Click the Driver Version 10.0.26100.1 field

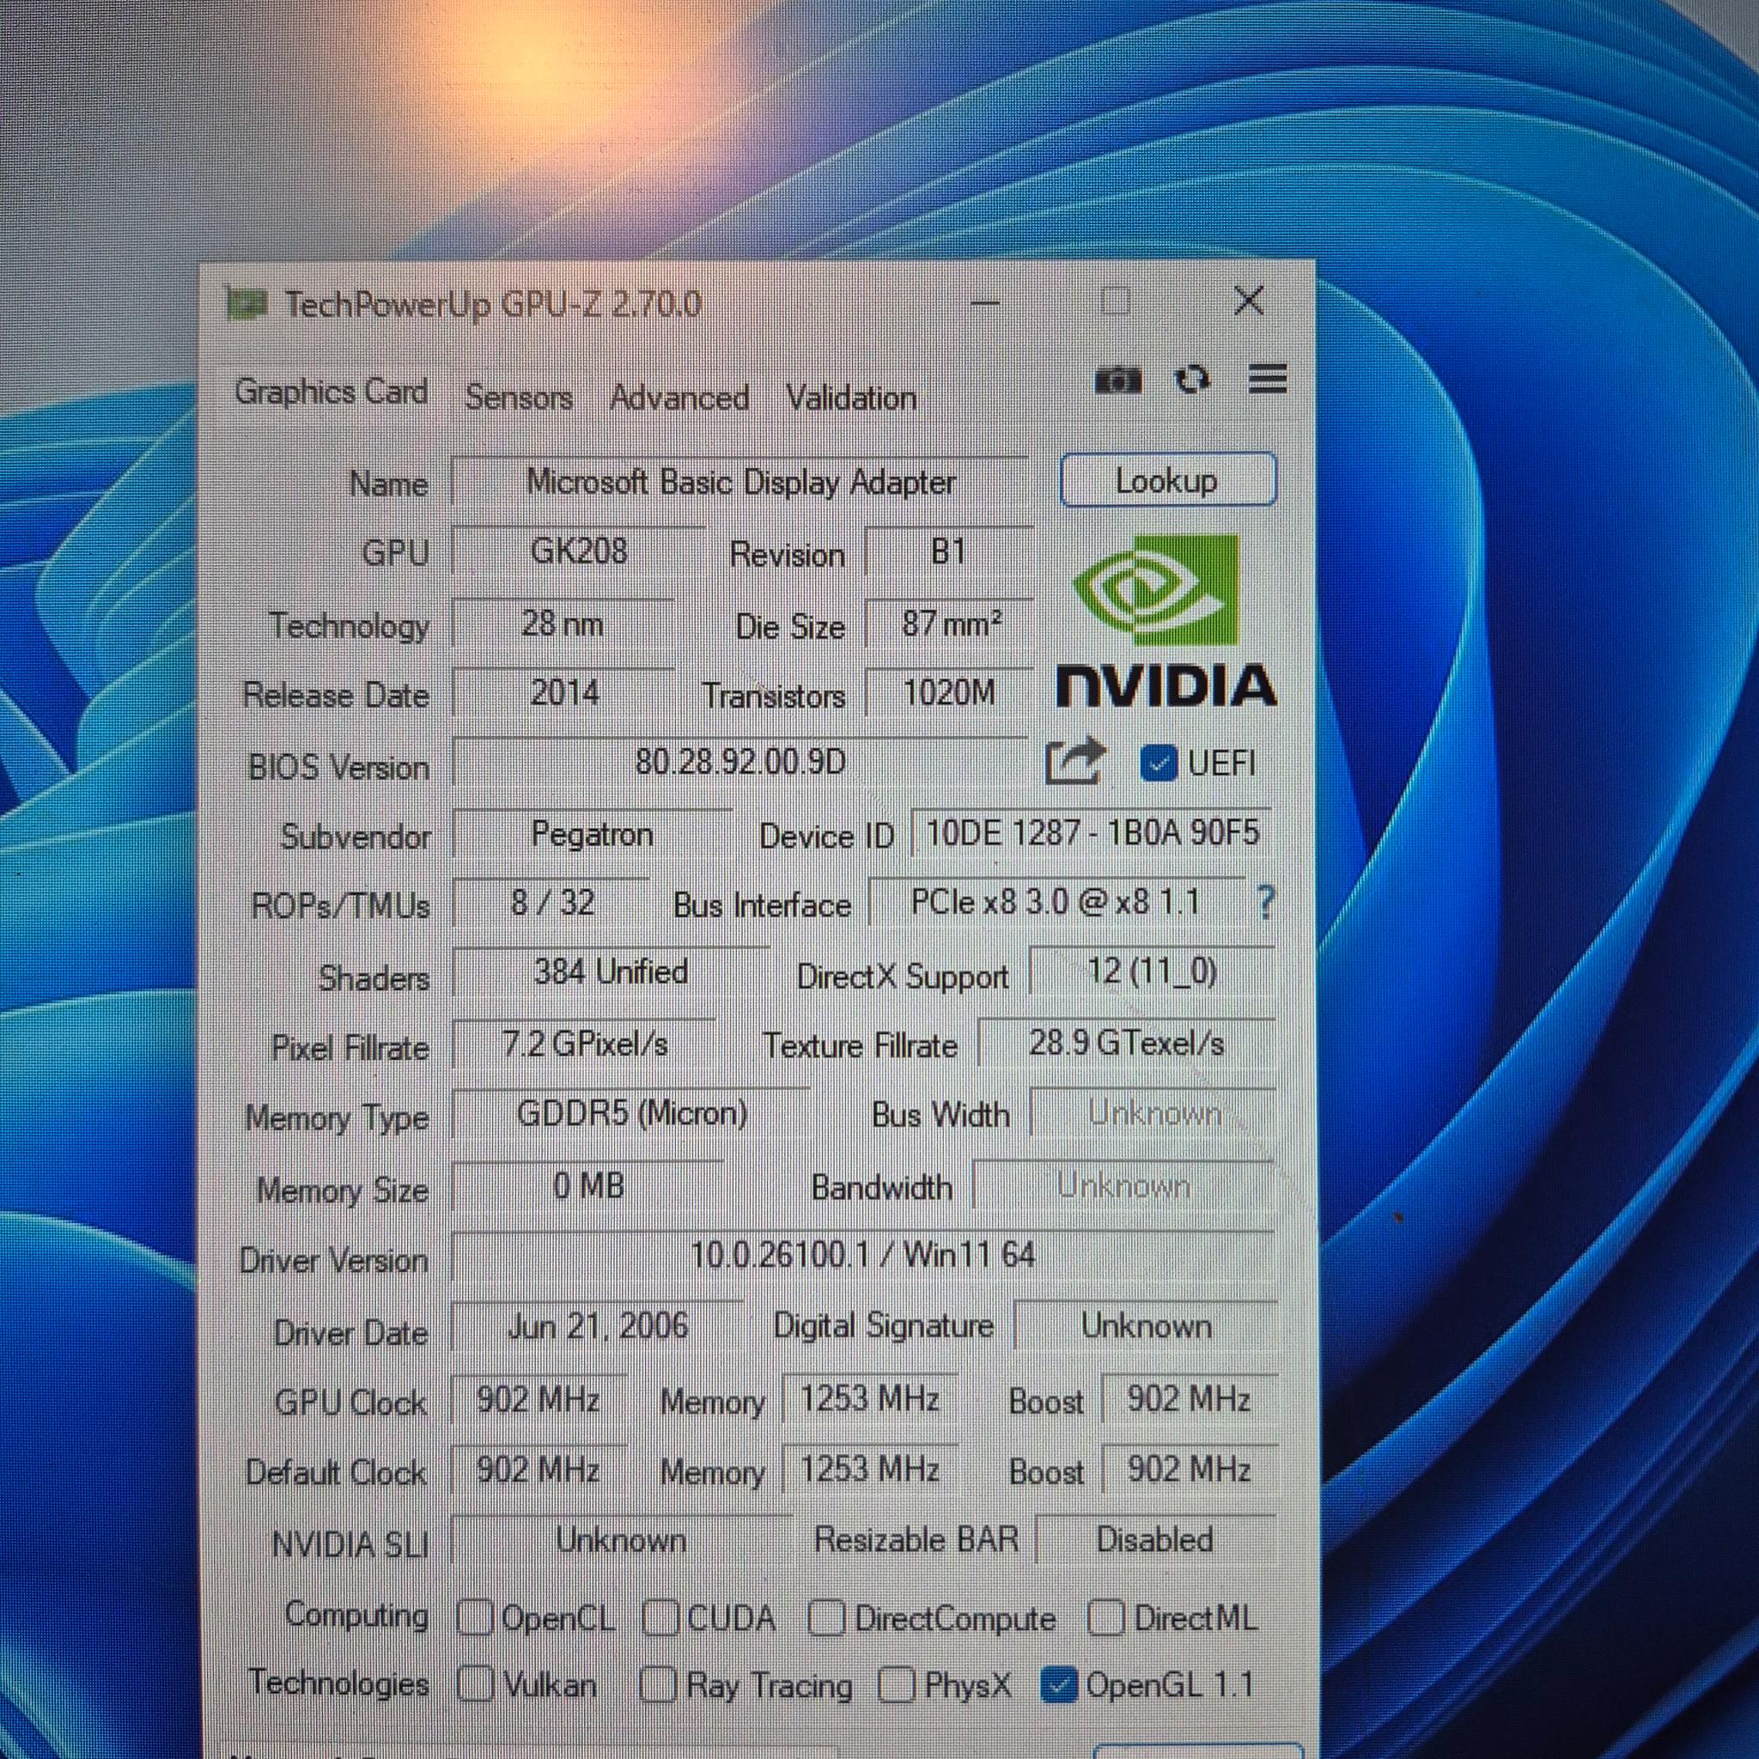point(863,1255)
